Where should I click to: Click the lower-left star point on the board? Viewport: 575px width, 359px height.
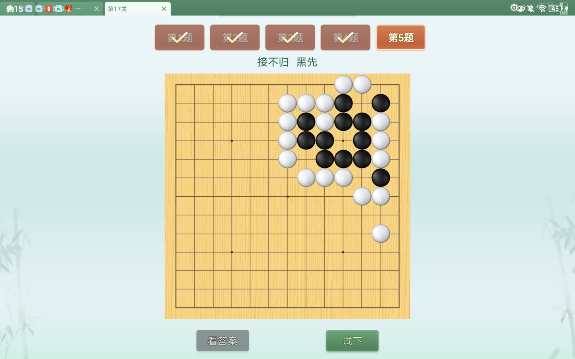pyautogui.click(x=232, y=252)
